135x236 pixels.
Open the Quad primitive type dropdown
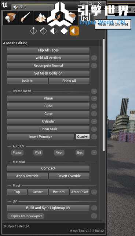point(83,137)
